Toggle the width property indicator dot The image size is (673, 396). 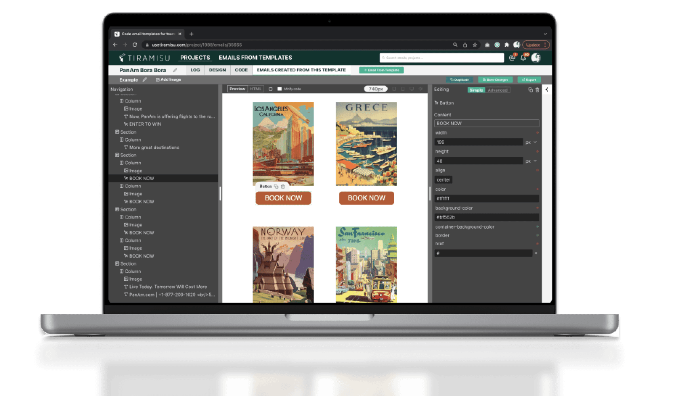tap(537, 133)
